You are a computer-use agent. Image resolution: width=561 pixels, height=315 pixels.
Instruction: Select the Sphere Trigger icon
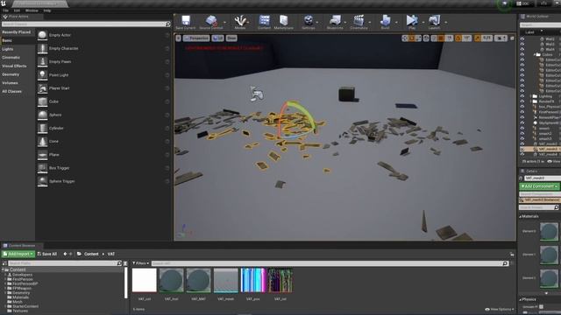(42, 181)
